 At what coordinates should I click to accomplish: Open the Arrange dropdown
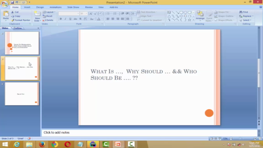tap(200, 16)
